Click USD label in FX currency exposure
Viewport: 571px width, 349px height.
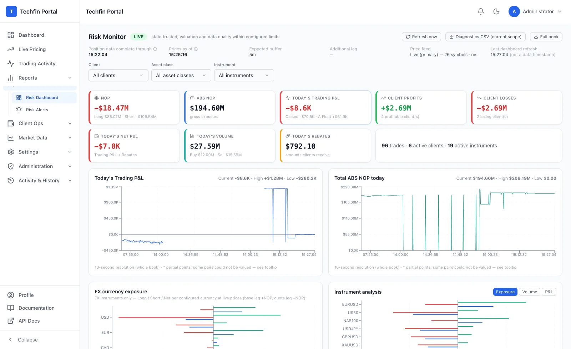(105, 317)
